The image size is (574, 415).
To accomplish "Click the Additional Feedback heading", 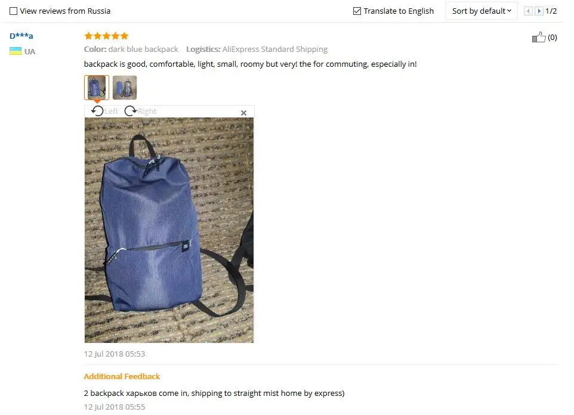I will tap(122, 376).
